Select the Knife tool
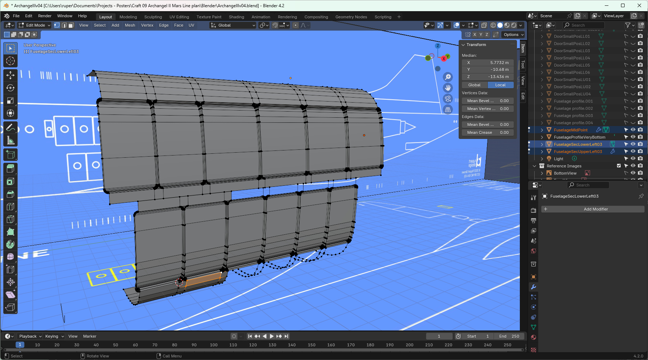648x360 pixels. tap(10, 219)
